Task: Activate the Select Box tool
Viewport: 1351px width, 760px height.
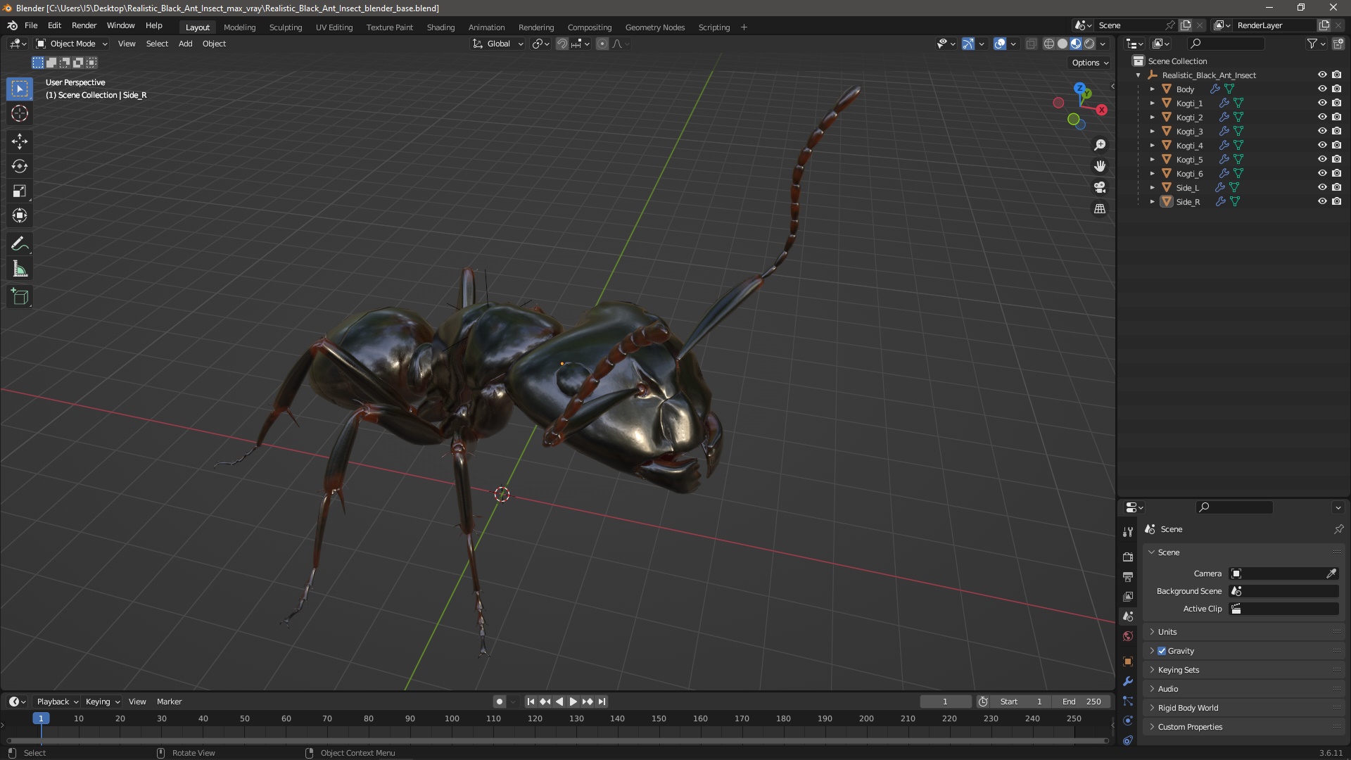Action: pos(20,89)
